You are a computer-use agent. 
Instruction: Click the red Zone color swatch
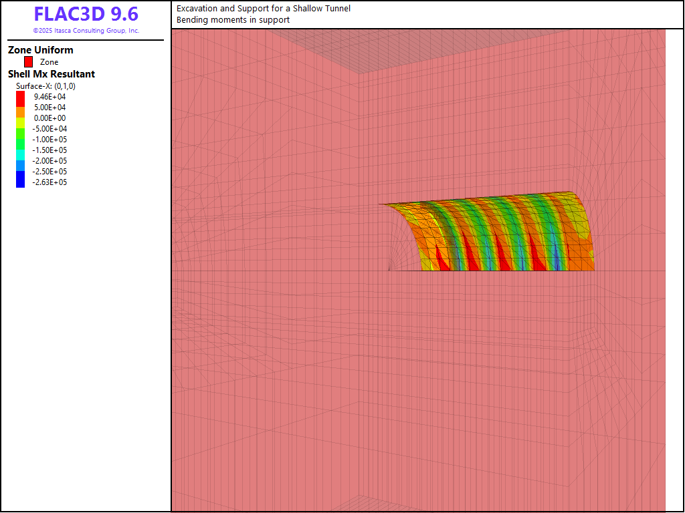pos(28,62)
